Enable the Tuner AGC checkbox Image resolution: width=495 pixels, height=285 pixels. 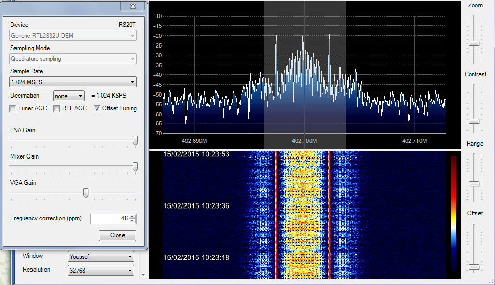(13, 108)
